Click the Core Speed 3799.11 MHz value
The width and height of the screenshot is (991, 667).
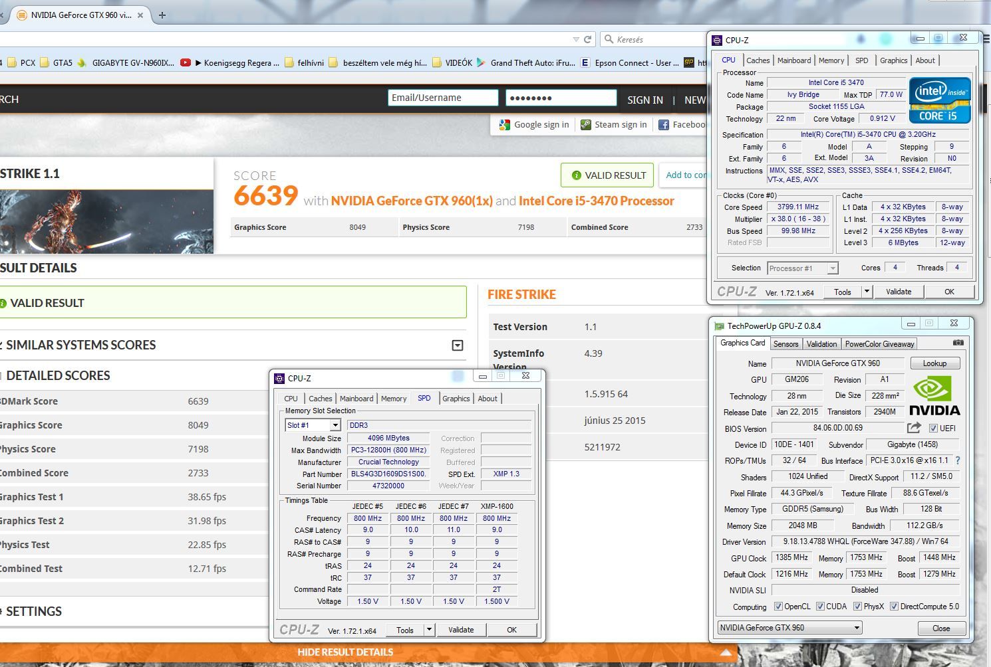tap(798, 207)
